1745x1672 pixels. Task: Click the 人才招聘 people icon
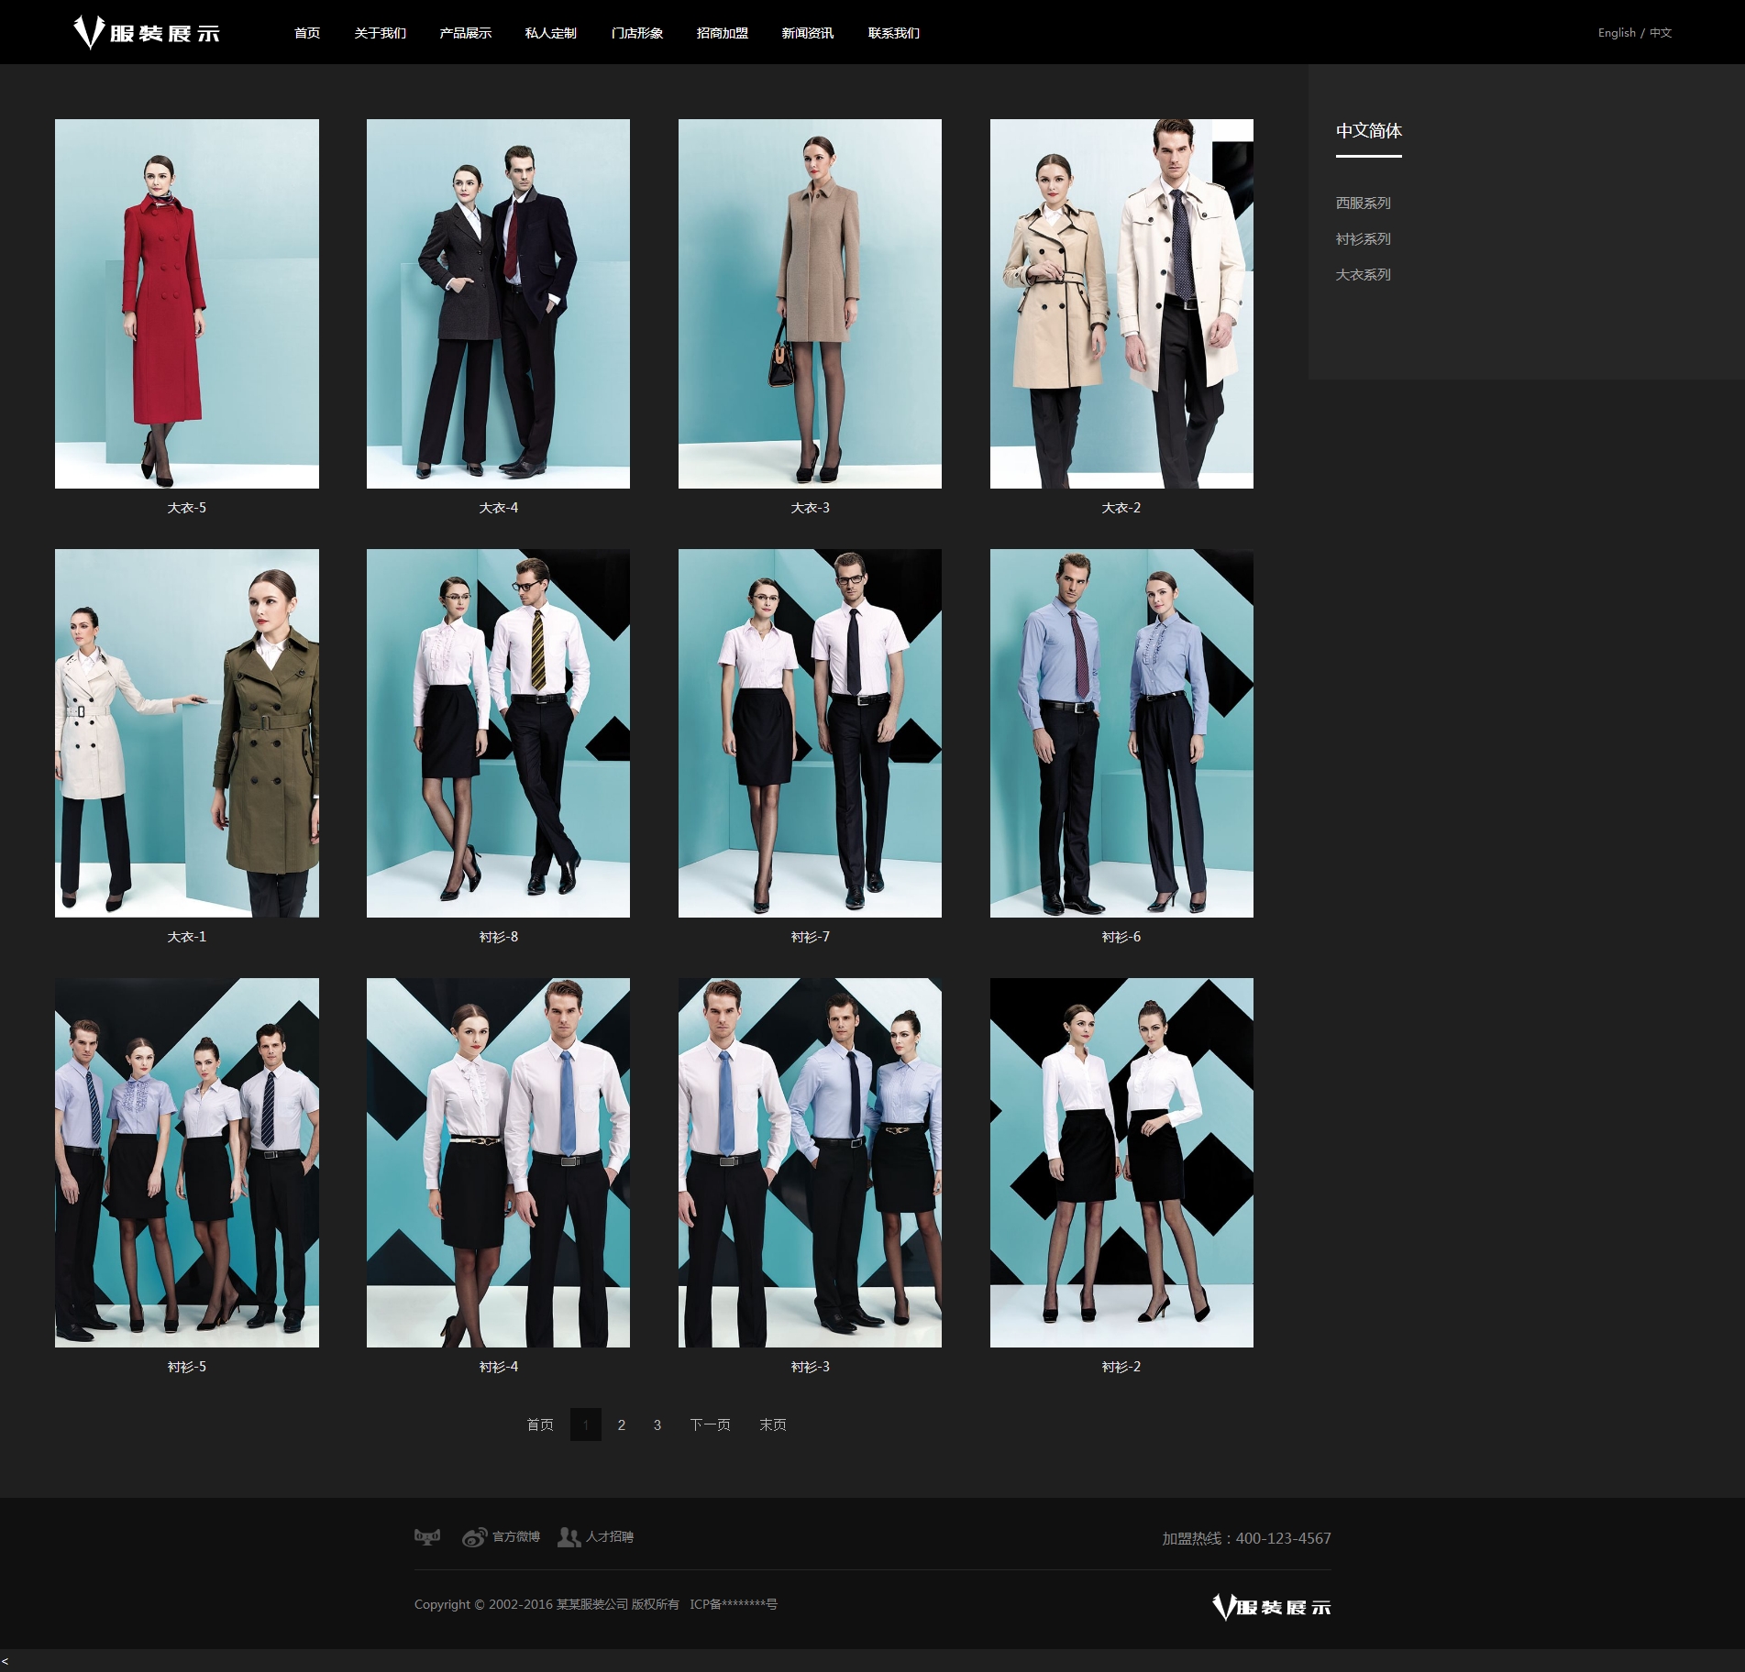click(569, 1537)
